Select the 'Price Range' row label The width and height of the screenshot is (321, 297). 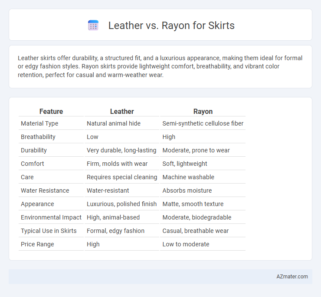click(37, 244)
